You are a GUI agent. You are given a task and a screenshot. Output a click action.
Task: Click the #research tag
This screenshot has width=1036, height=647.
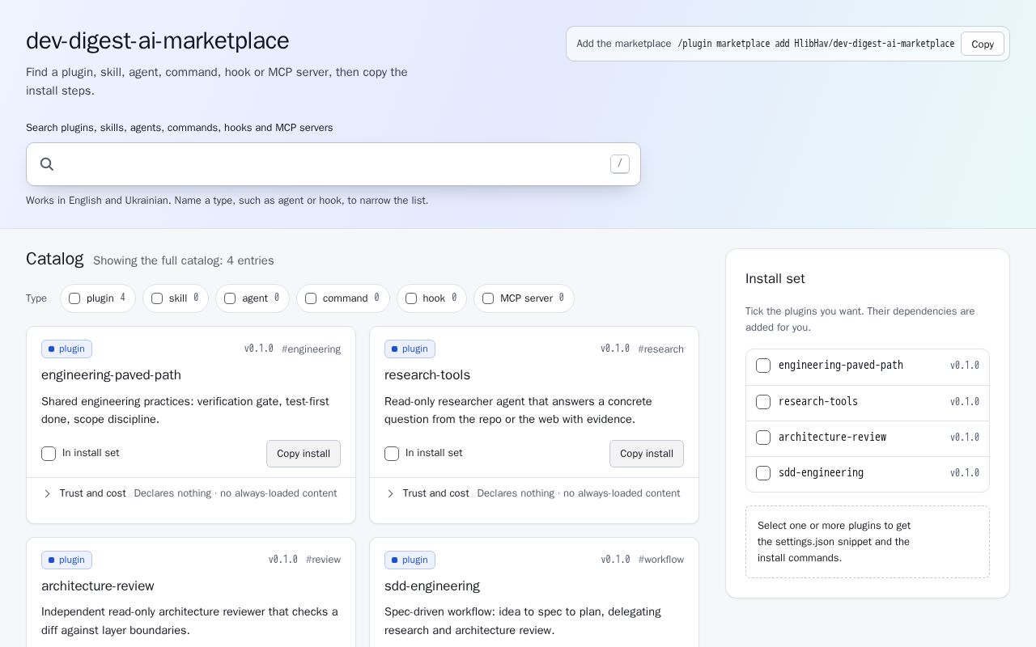(x=661, y=349)
